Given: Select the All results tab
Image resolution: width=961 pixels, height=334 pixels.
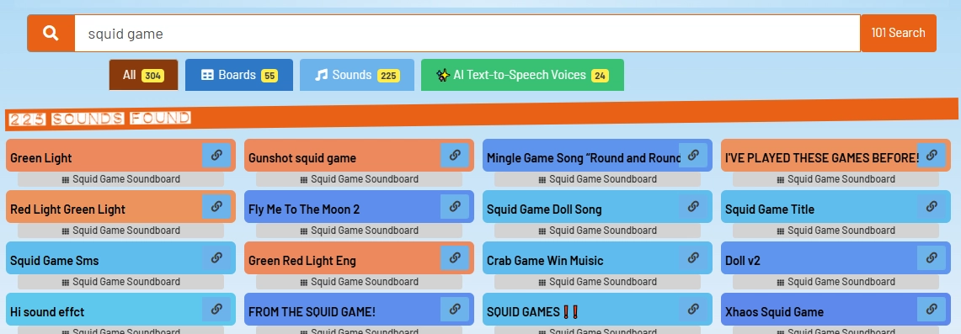Looking at the screenshot, I should 143,75.
